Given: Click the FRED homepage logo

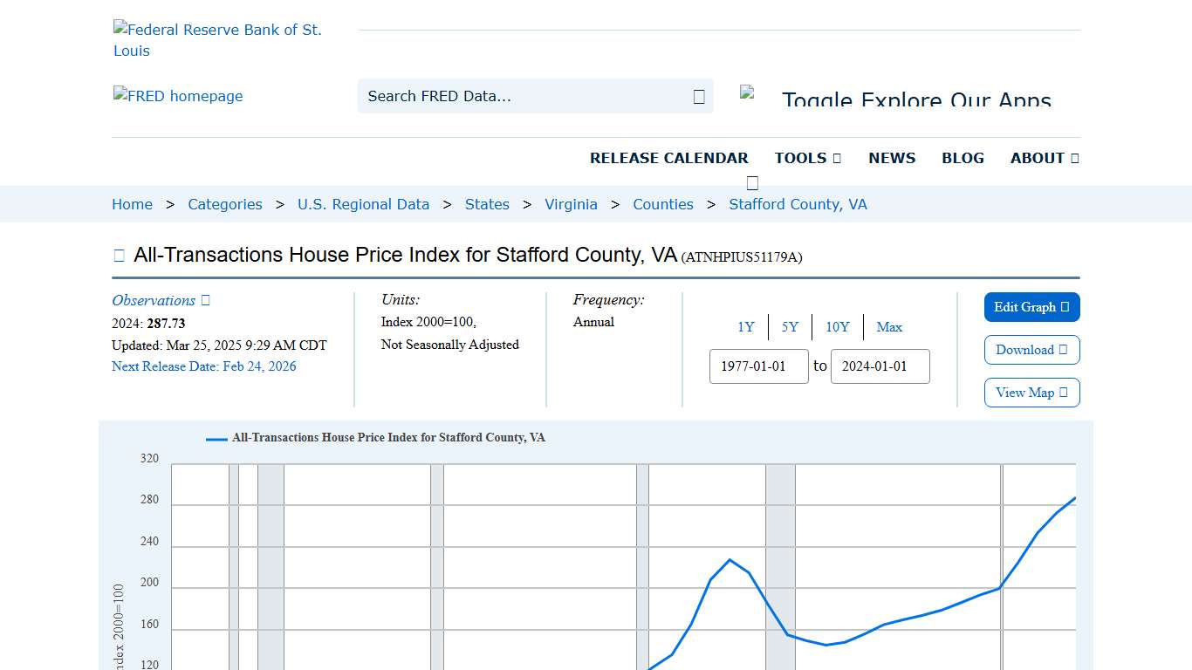Looking at the screenshot, I should (177, 96).
